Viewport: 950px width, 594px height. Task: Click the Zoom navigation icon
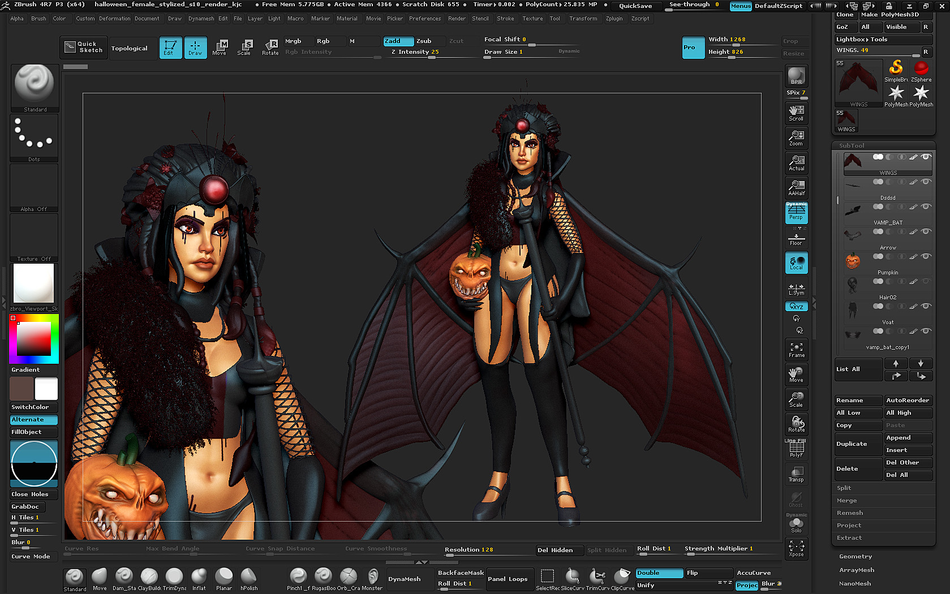(796, 138)
